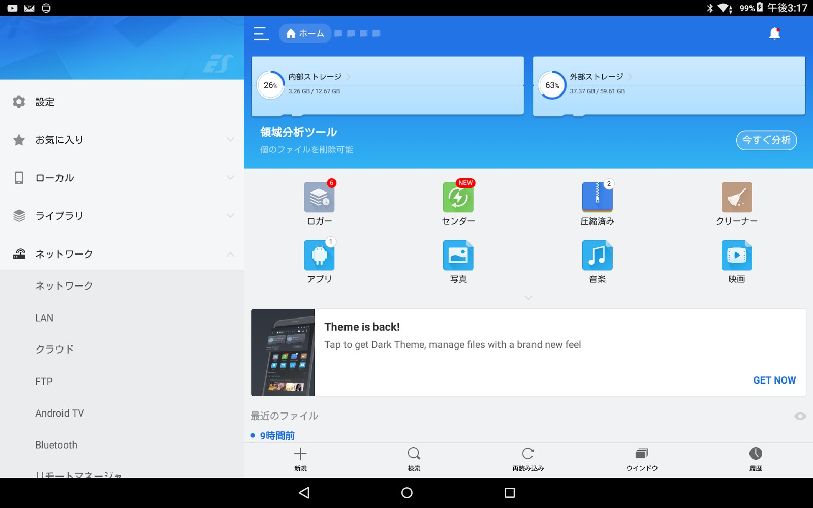The image size is (813, 508).
Task: Open the 映画 movies icon
Action: (736, 255)
